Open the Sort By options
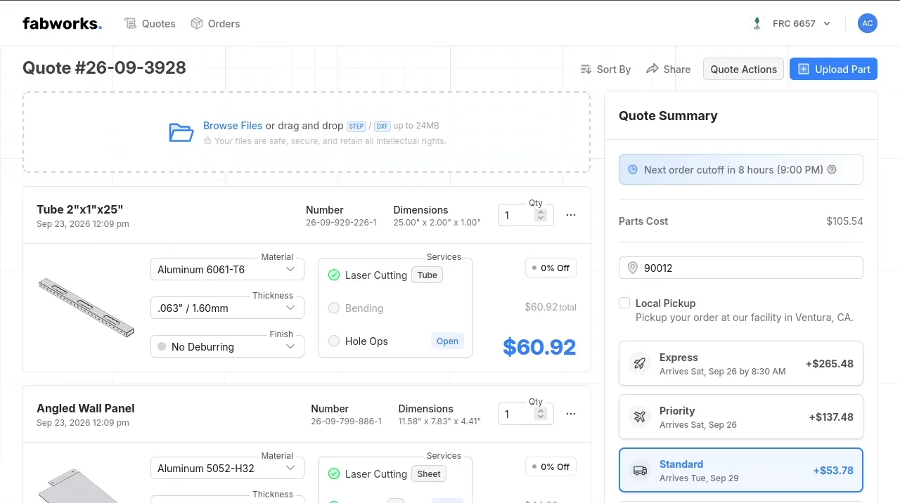The image size is (900, 503). (605, 69)
